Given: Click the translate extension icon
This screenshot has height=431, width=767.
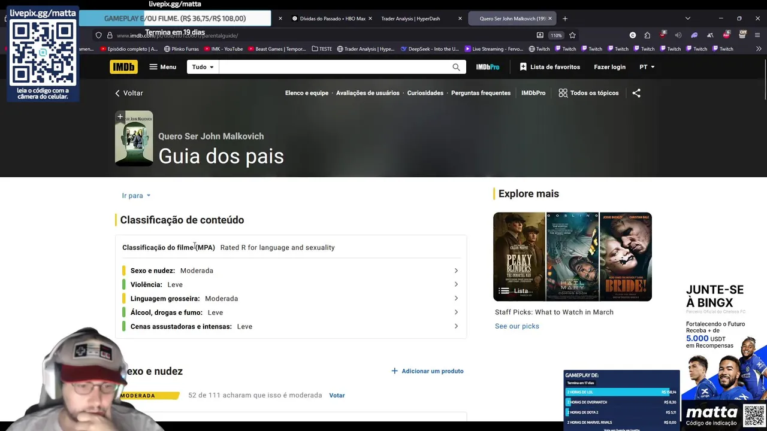Looking at the screenshot, I should 710,35.
